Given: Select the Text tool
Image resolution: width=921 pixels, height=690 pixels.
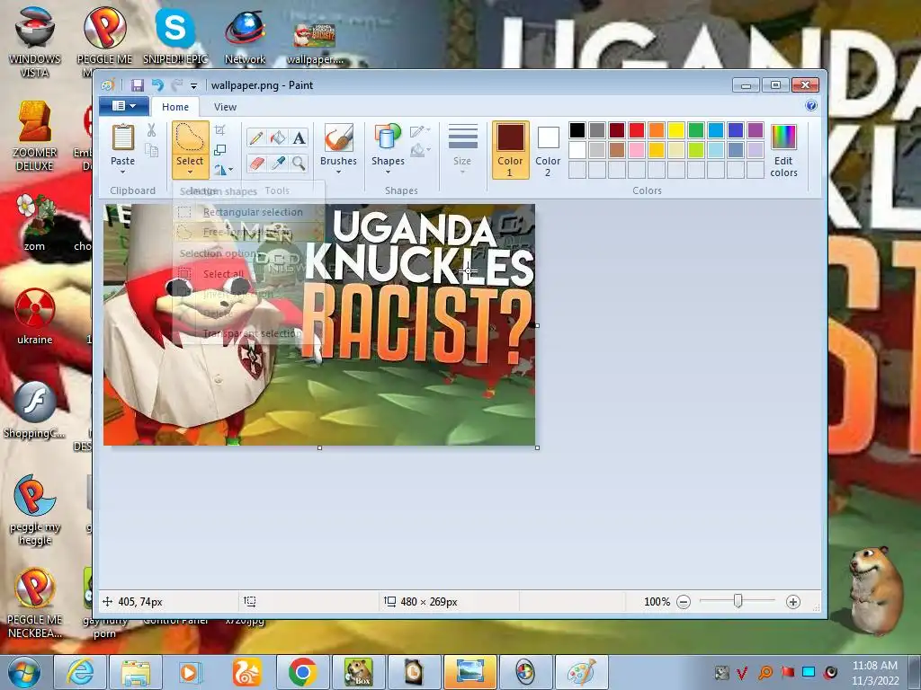Looking at the screenshot, I should click(x=299, y=137).
